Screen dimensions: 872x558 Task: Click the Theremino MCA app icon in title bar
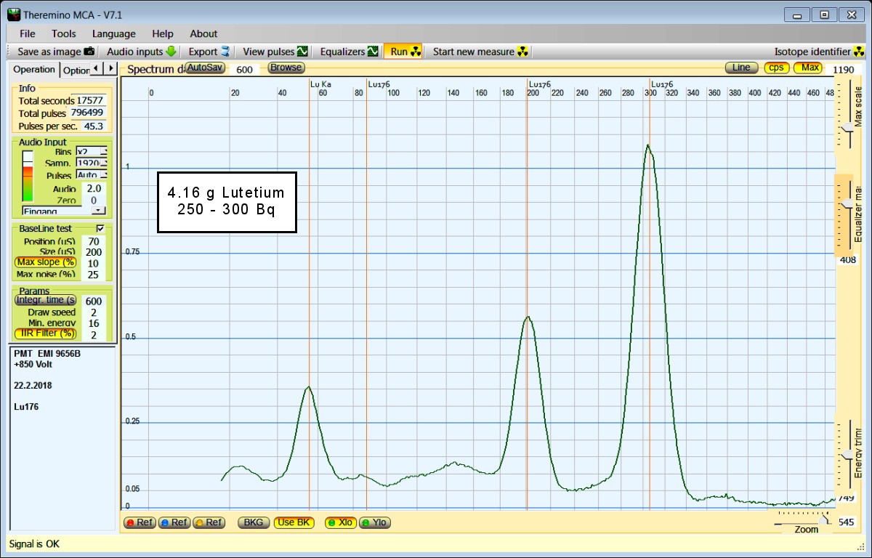(14, 14)
